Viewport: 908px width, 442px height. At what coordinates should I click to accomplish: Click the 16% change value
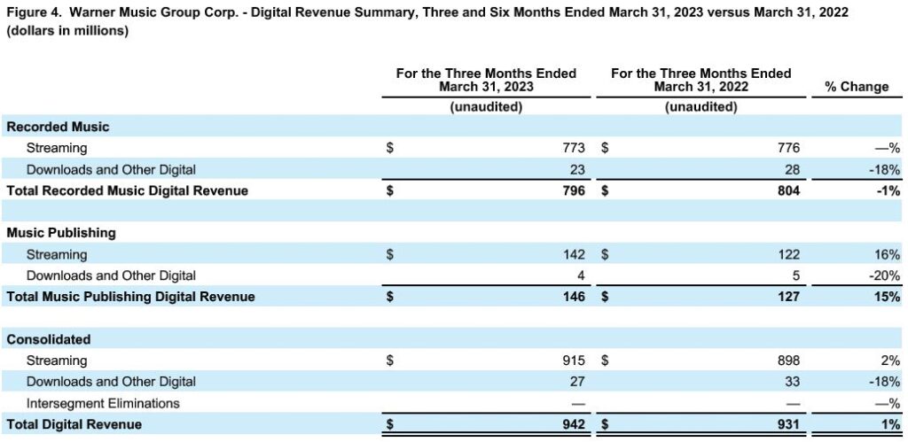888,254
